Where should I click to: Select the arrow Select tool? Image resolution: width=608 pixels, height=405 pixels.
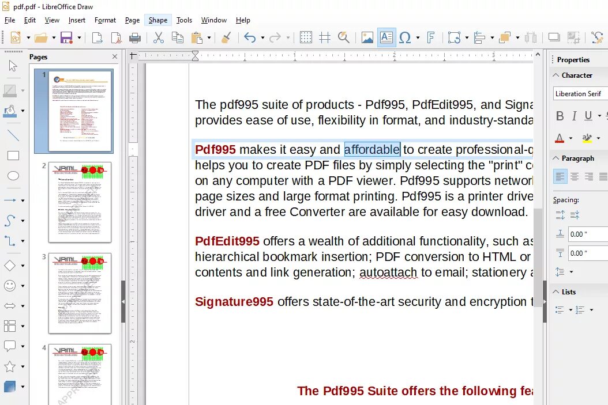point(13,66)
